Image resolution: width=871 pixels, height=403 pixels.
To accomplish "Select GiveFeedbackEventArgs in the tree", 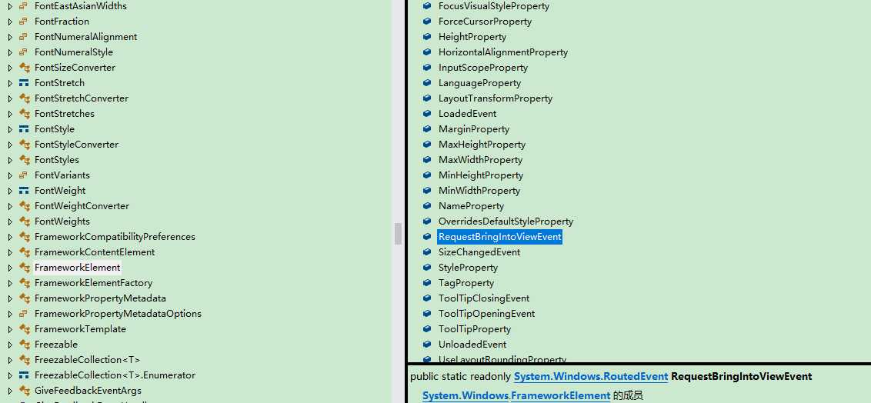I will point(88,390).
